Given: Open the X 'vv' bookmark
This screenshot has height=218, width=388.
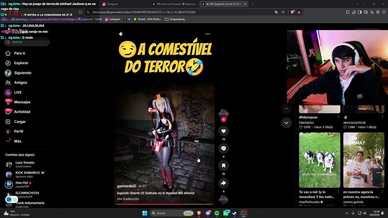Looking at the screenshot, I should 127,19.
